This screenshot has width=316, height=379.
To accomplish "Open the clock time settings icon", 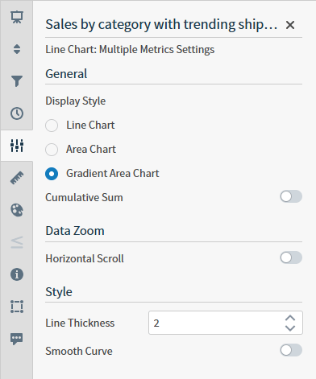I will [17, 113].
